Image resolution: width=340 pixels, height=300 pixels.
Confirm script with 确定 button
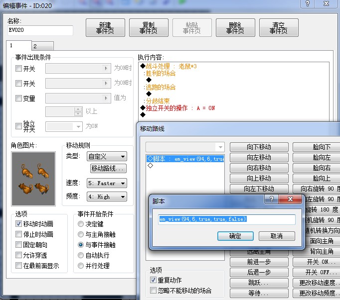(235, 236)
